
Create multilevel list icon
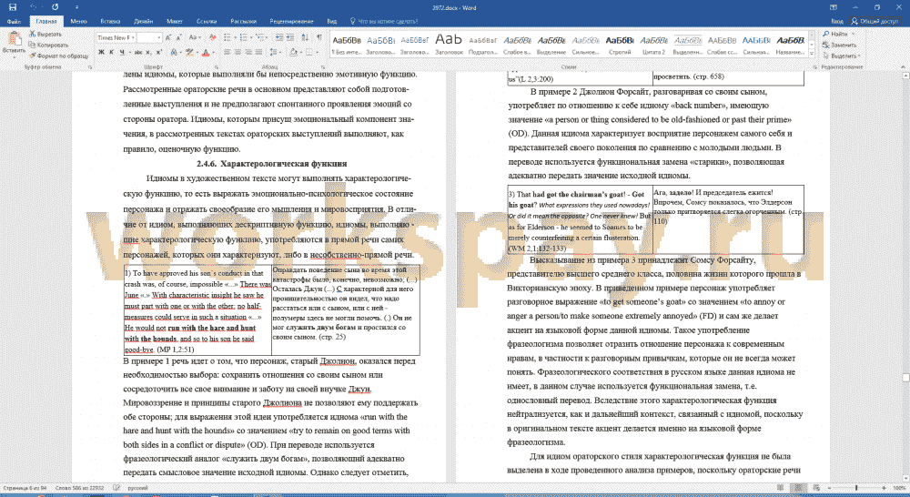pos(260,37)
